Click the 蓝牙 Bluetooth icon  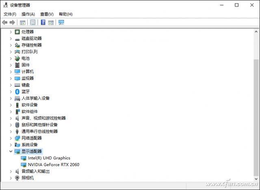(x=17, y=92)
